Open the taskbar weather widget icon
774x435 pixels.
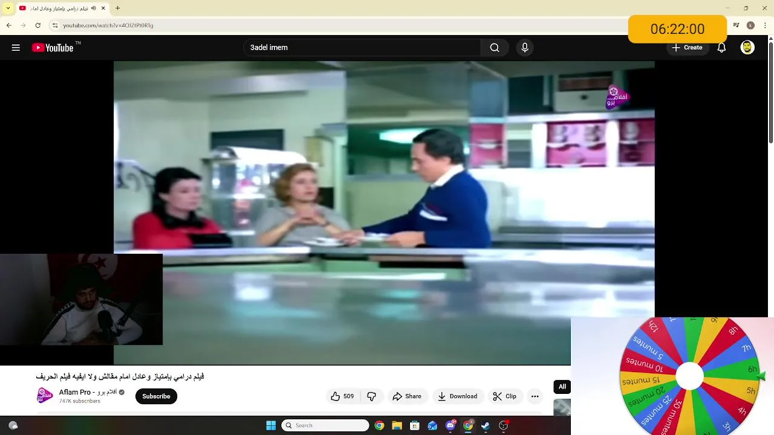[13, 425]
